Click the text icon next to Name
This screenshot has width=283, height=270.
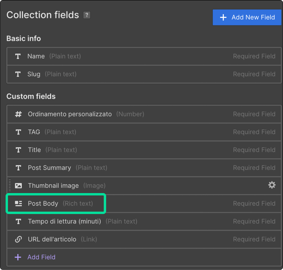tap(18, 56)
